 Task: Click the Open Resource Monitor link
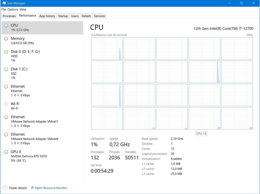(x=51, y=188)
